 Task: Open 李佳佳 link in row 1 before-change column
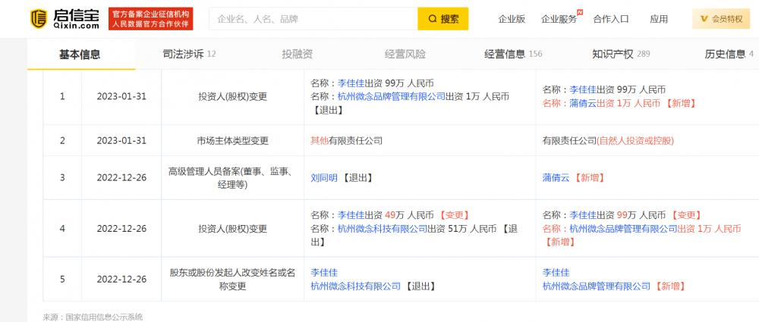pyautogui.click(x=351, y=82)
